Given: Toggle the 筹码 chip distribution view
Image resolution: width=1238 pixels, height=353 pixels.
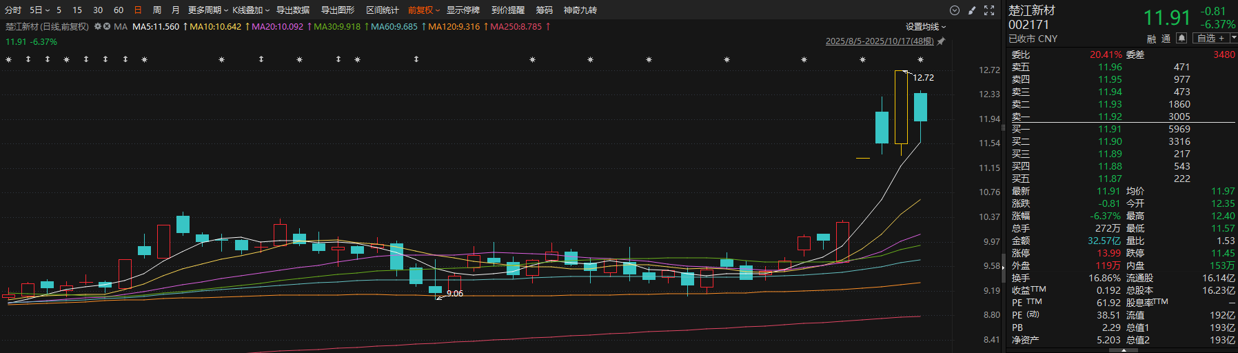Looking at the screenshot, I should tap(545, 10).
